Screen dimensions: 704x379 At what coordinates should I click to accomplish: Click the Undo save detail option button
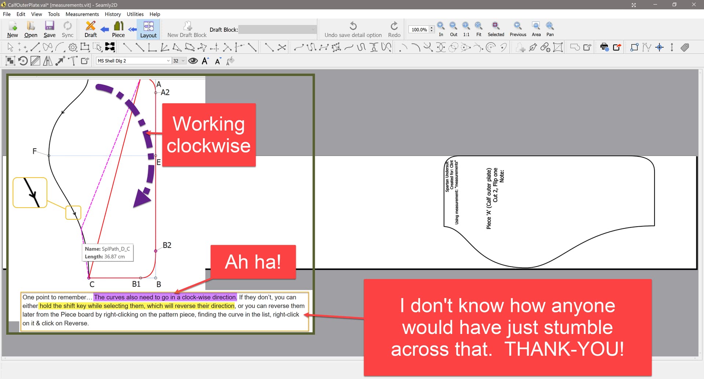tap(353, 29)
